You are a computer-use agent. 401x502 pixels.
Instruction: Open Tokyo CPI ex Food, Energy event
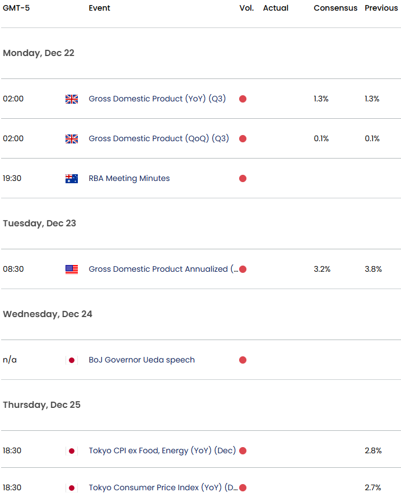pyautogui.click(x=162, y=451)
